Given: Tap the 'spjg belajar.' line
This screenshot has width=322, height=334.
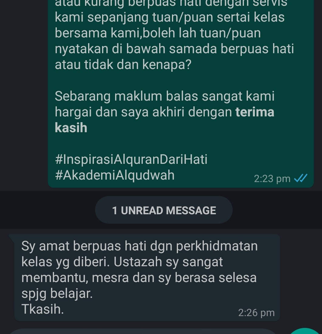Looking at the screenshot, I should pos(57,294).
